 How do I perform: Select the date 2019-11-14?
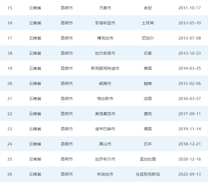pyautogui.click(x=189, y=129)
